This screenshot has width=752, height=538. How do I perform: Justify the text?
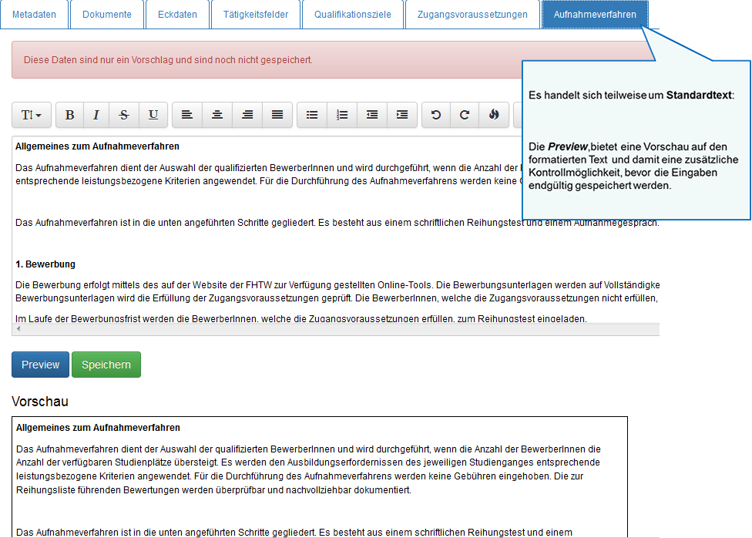tap(277, 115)
